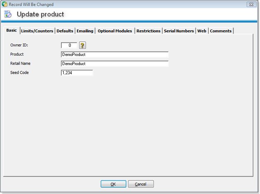
Task: Switch to the Limits/Counters tab
Action: pyautogui.click(x=37, y=31)
